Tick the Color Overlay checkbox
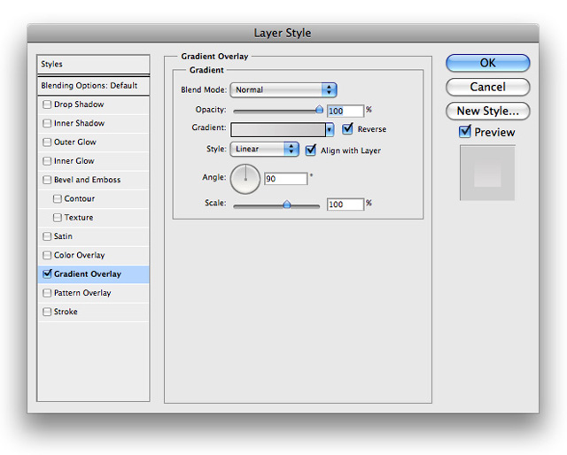The image size is (567, 455). pyautogui.click(x=47, y=255)
